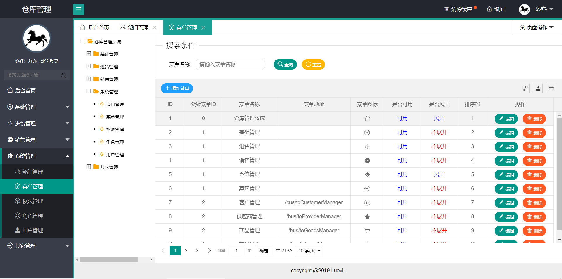
Task: Collapse the 系统管理 tree node
Action: [x=89, y=91]
